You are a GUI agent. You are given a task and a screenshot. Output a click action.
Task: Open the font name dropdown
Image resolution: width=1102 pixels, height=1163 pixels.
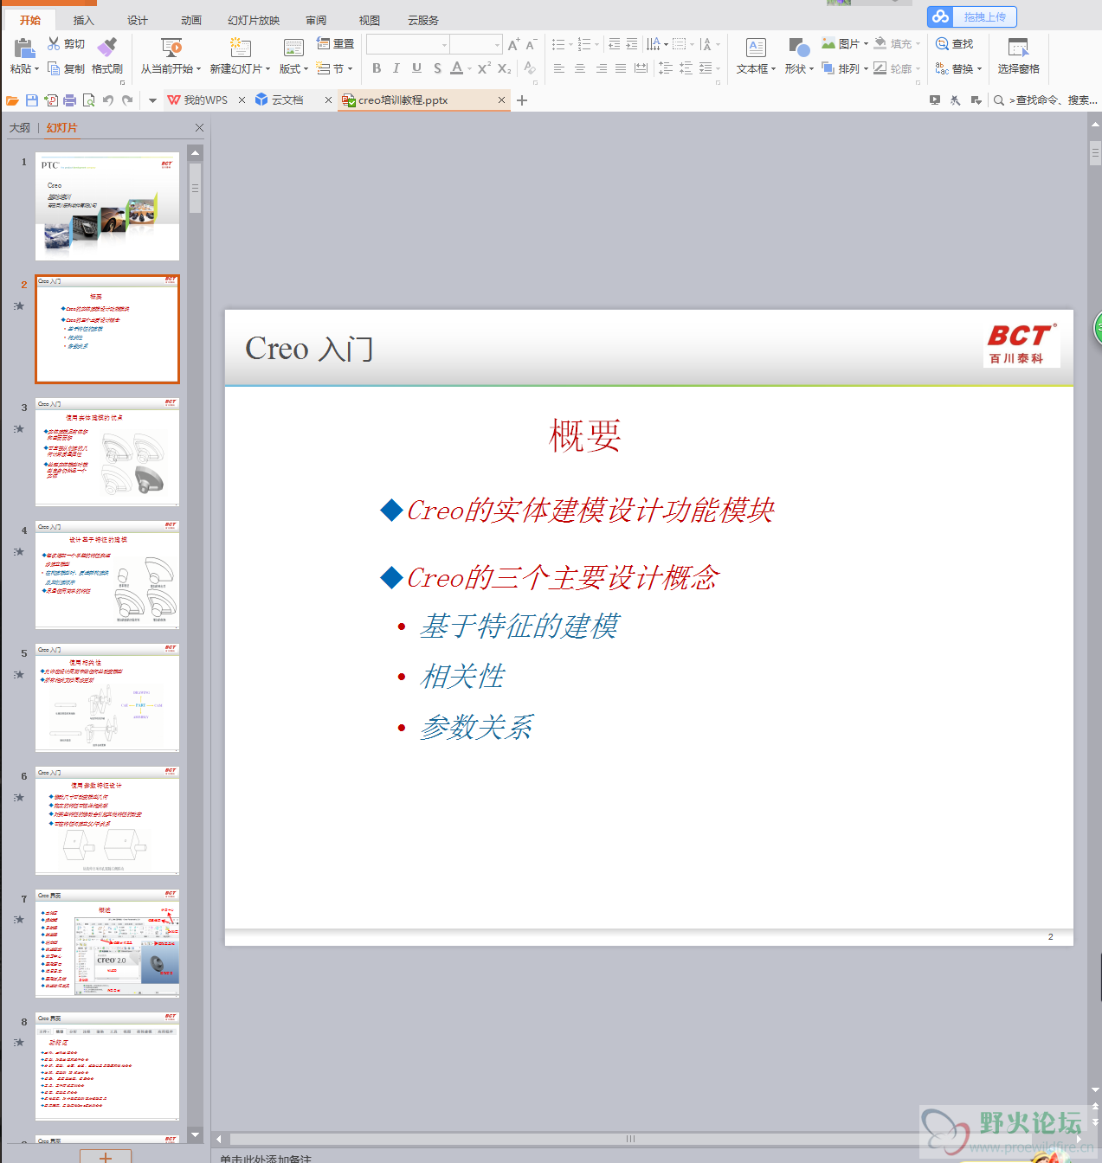(x=445, y=45)
